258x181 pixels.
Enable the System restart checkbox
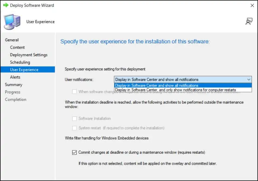pyautogui.click(x=74, y=128)
